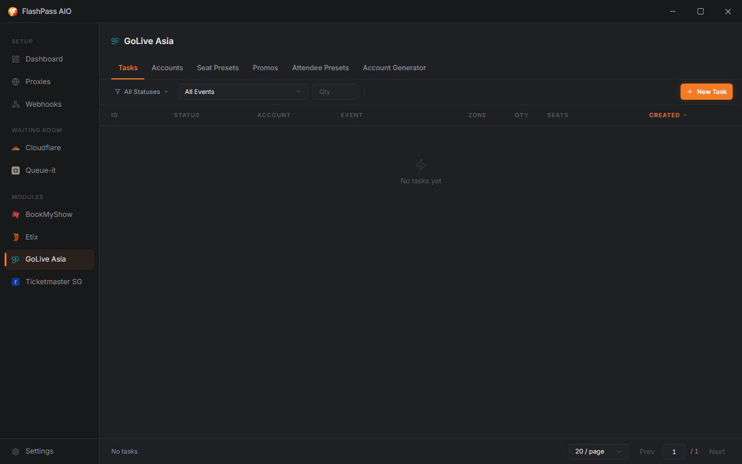Click the Proxies globe icon
This screenshot has height=464, width=742.
pos(16,82)
